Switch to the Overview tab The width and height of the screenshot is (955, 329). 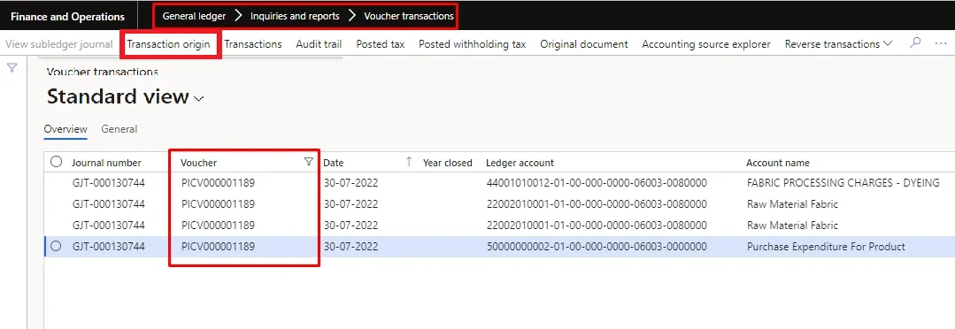pyautogui.click(x=65, y=129)
